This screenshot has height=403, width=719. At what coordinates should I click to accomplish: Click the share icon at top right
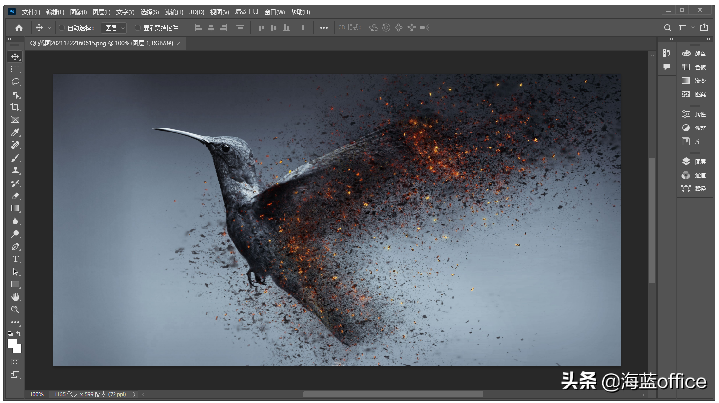pos(704,28)
